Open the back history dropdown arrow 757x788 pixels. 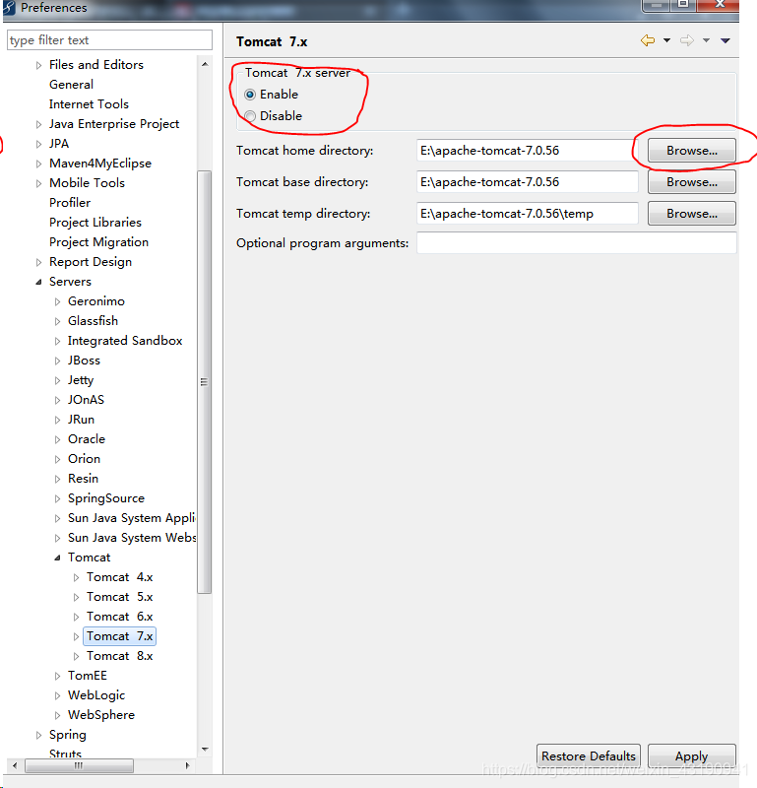click(666, 40)
